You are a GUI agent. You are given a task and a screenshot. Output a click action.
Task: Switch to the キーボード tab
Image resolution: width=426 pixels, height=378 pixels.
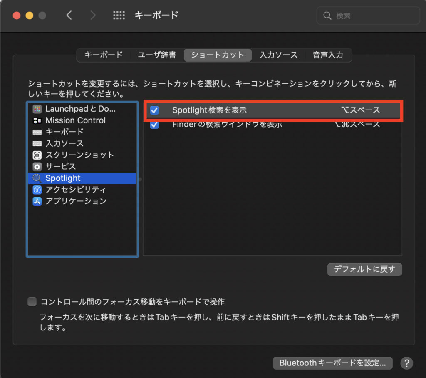(104, 55)
